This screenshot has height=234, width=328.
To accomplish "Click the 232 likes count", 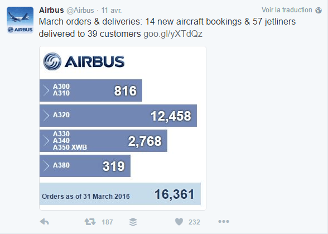I will 194,222.
